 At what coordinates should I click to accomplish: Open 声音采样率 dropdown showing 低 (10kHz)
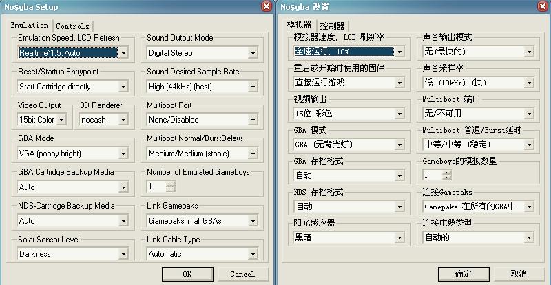529,83
